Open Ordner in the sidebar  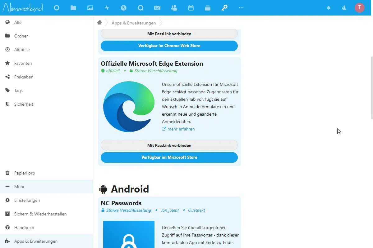point(47,36)
